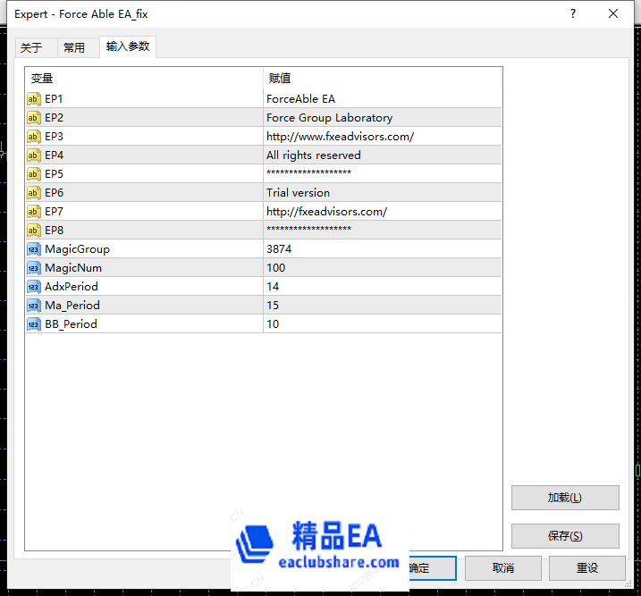This screenshot has height=596, width=641.
Task: Click the BB_Period variable name
Action: tap(71, 324)
